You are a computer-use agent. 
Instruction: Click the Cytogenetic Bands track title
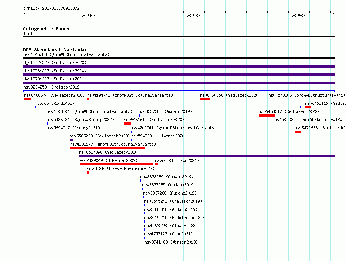(x=46, y=29)
